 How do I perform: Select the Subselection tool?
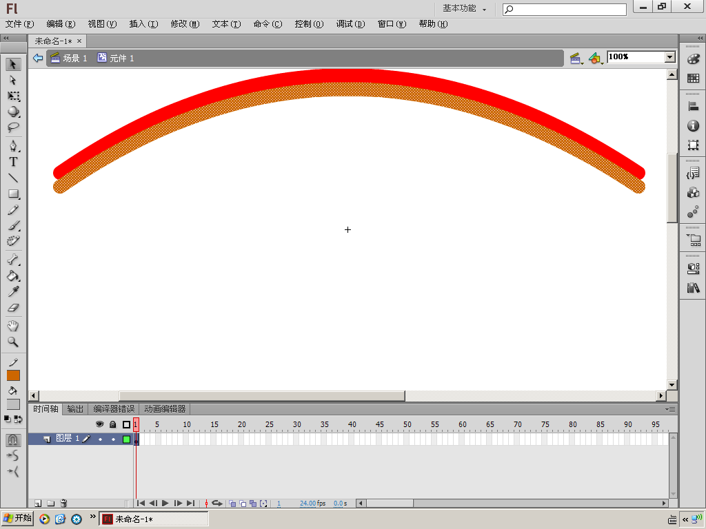13,81
